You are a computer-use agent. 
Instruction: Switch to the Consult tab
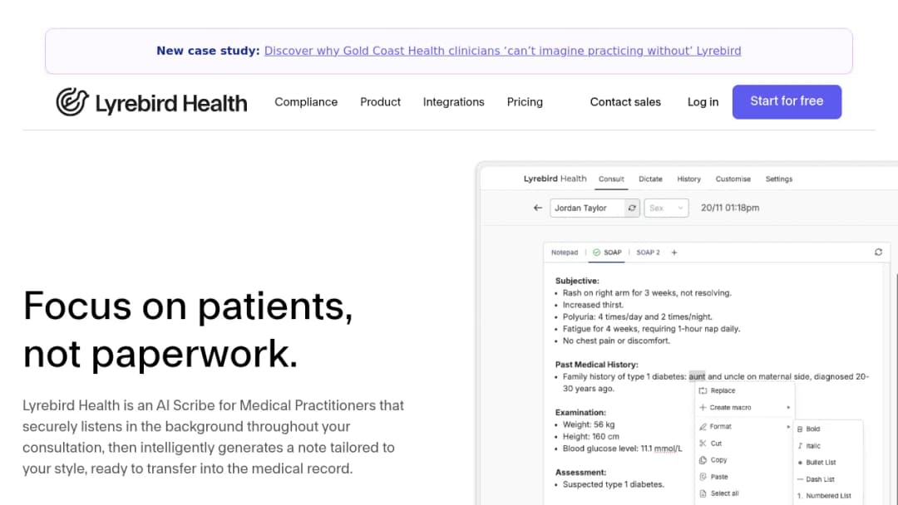click(x=611, y=179)
